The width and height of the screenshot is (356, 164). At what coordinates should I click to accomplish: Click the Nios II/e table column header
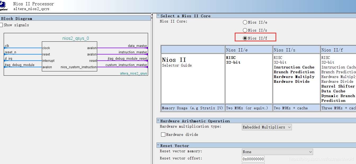249,50
